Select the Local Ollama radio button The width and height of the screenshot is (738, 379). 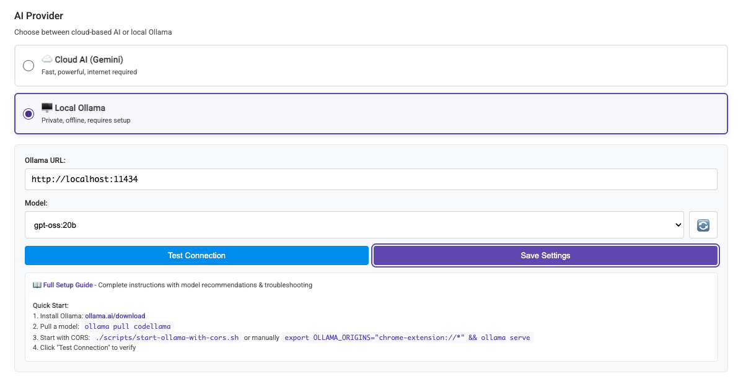(28, 114)
